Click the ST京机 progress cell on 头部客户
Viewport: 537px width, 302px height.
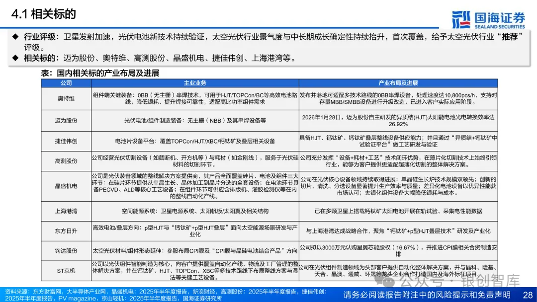point(398,271)
